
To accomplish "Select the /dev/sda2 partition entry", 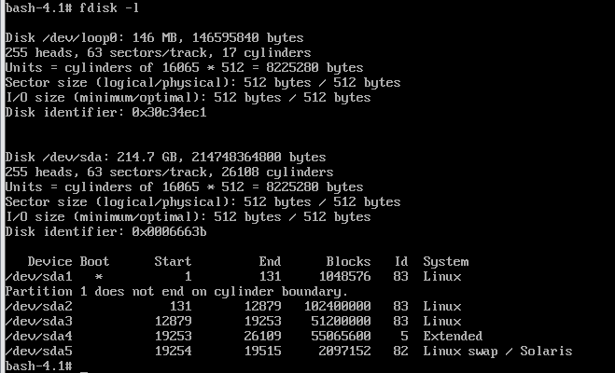I will click(233, 306).
